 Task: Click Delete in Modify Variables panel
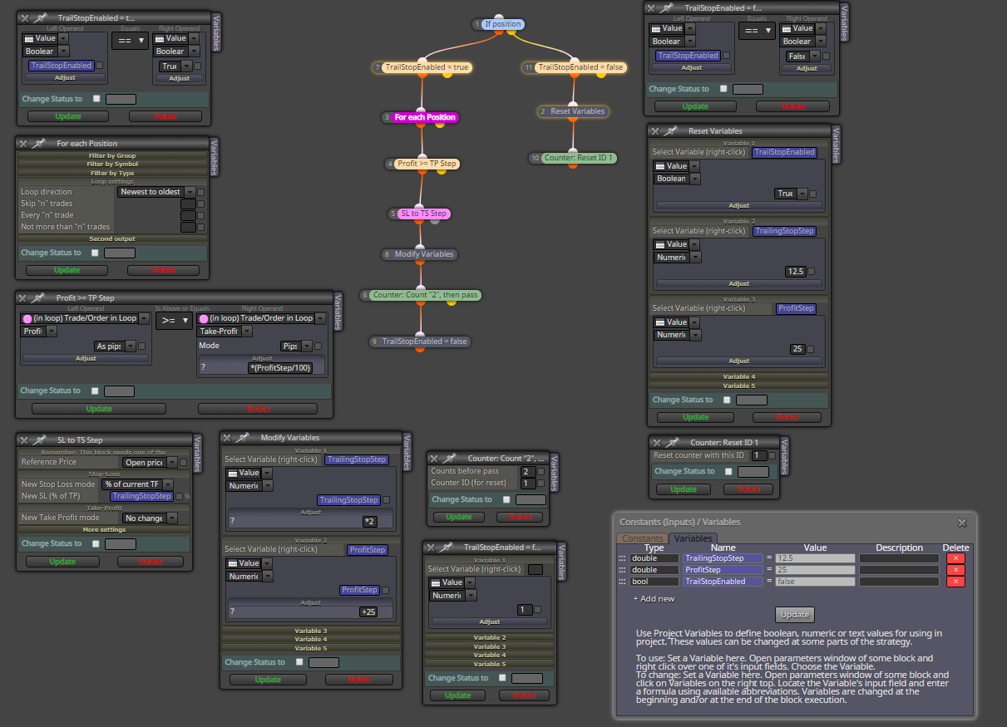click(x=359, y=680)
